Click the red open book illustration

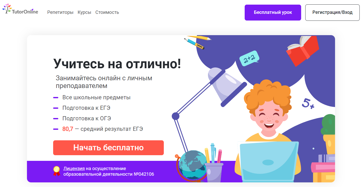coord(302,51)
